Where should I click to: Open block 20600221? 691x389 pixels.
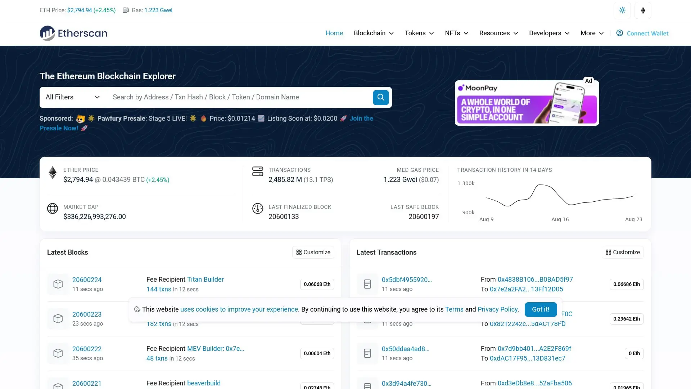(x=87, y=384)
